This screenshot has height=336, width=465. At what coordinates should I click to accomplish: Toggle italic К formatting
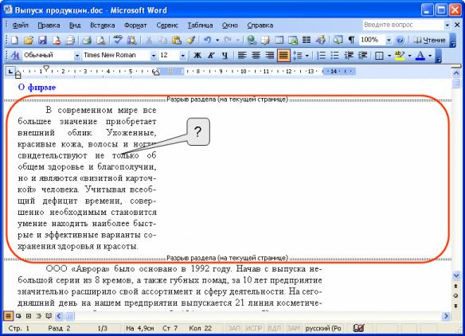[211, 55]
